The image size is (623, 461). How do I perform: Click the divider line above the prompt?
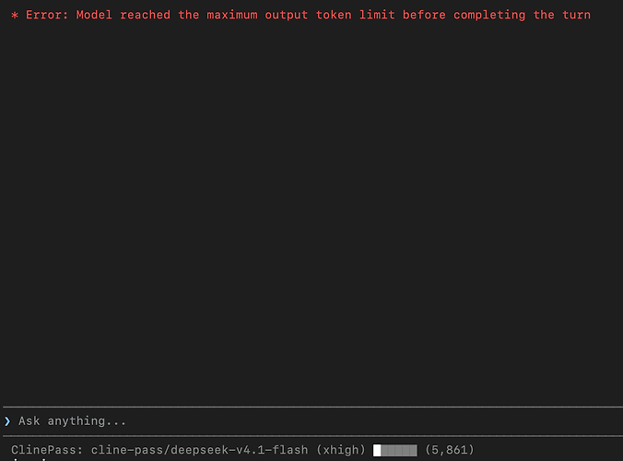click(313, 407)
